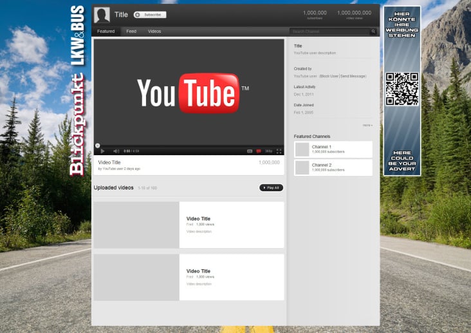This screenshot has height=333, width=471.
Task: Click the 1,000,000 subscribers count
Action: click(315, 14)
